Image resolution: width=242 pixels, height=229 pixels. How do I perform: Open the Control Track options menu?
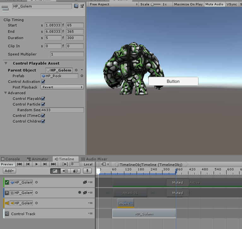(x=91, y=214)
